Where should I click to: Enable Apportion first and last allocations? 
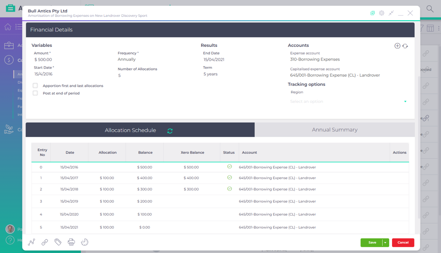coord(35,86)
